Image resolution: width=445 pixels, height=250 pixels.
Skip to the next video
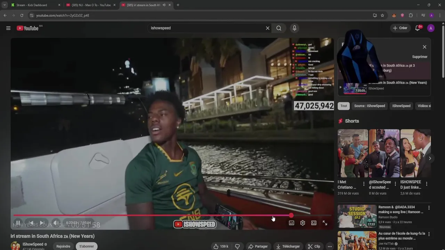pyautogui.click(x=42, y=223)
